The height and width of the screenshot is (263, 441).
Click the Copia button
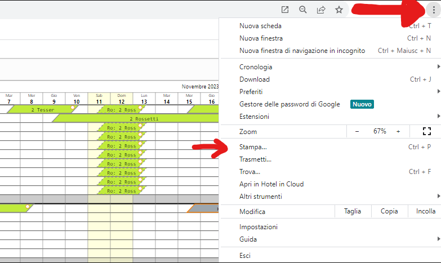(389, 211)
